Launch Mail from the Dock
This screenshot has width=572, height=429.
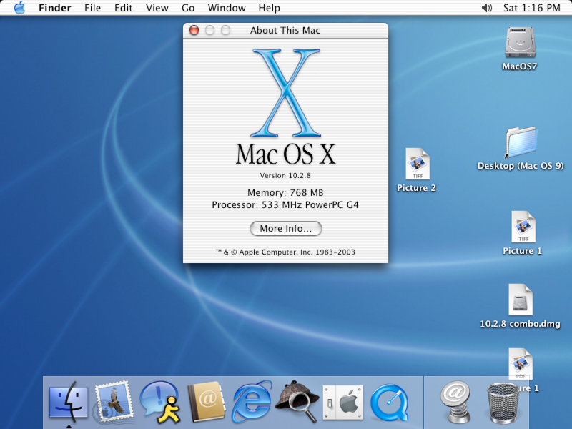114,402
